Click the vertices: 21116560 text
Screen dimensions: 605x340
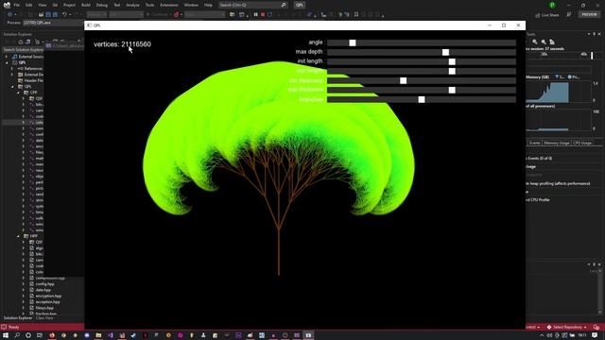coord(122,44)
